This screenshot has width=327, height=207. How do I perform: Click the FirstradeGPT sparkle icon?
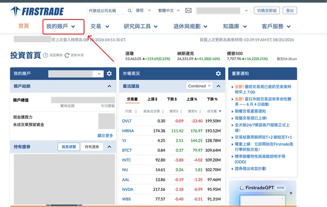click(291, 193)
